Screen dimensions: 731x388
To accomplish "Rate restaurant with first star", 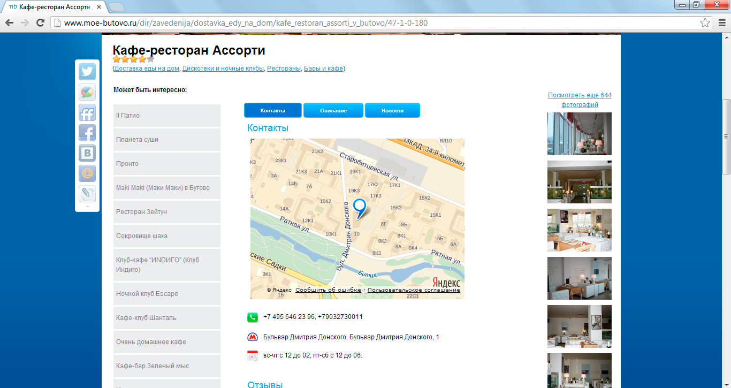I will 116,59.
